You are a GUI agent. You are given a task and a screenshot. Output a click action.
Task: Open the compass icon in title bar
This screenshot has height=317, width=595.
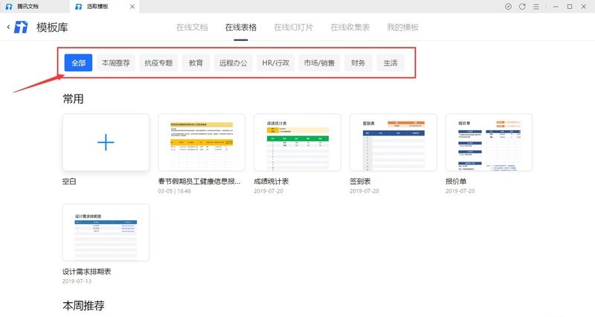508,7
